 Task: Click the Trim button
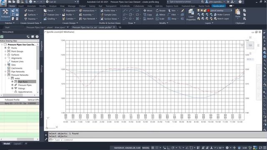click(172, 10)
